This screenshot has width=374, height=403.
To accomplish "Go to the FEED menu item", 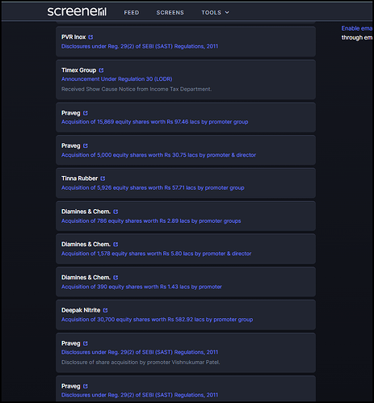I will coord(132,13).
